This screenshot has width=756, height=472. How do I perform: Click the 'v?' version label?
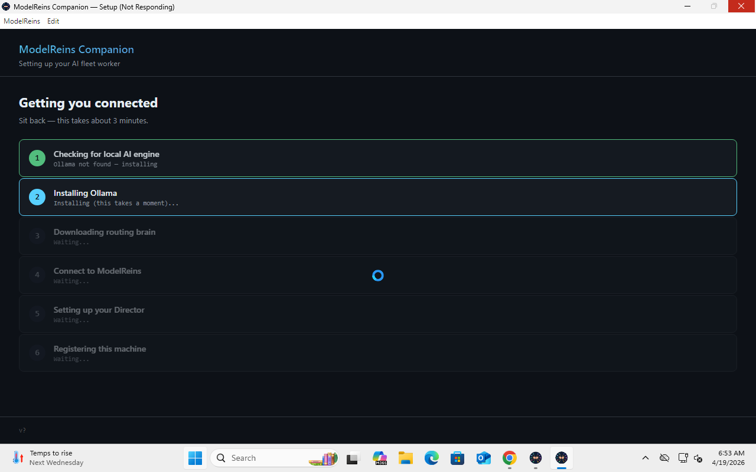[22, 430]
